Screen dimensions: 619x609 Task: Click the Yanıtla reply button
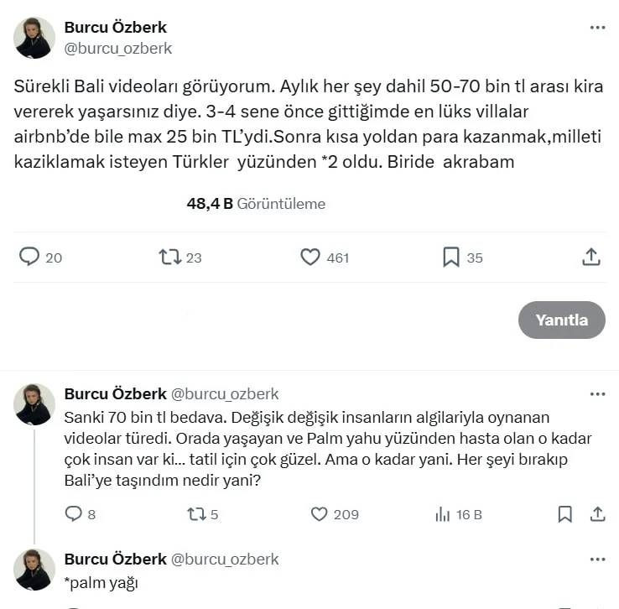[562, 320]
